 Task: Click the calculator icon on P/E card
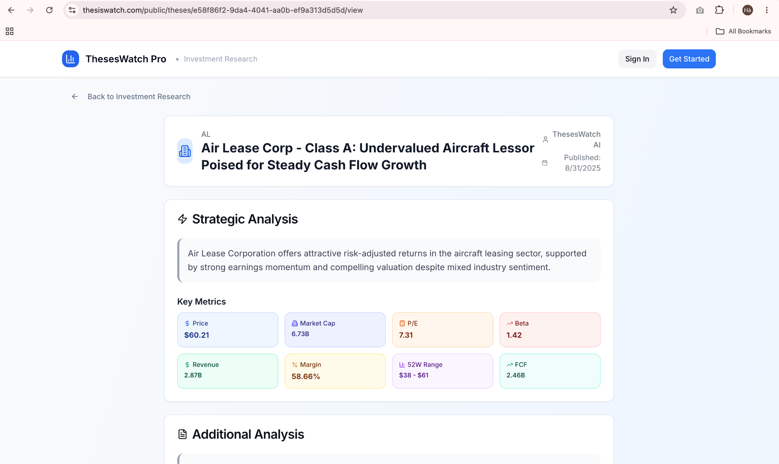[x=402, y=323]
